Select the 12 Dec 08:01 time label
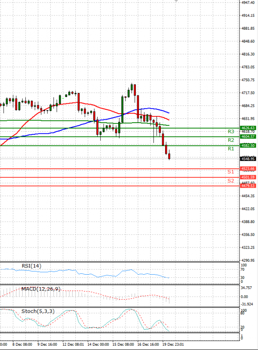258x350 pixels. 73,344
